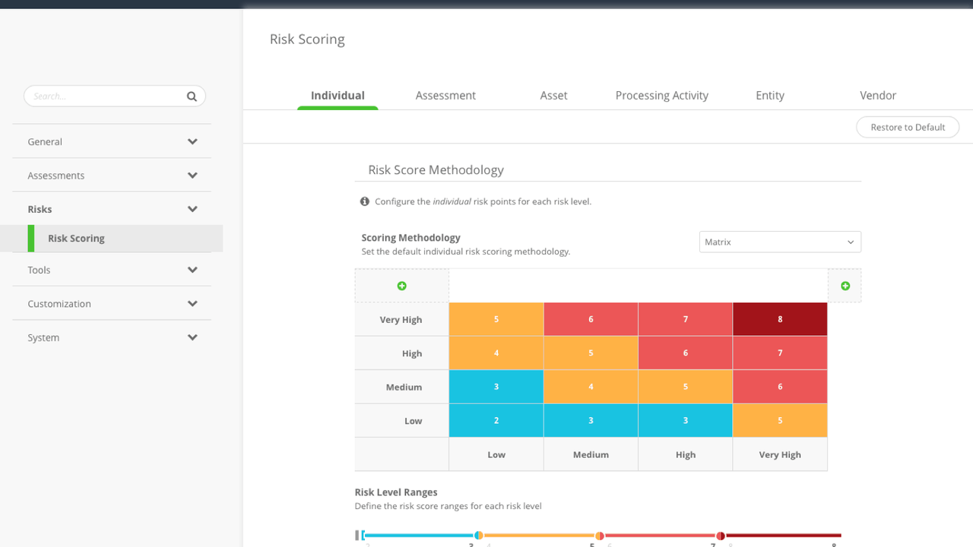Click the blue cell with score 2
Image resolution: width=973 pixels, height=547 pixels.
tap(496, 421)
